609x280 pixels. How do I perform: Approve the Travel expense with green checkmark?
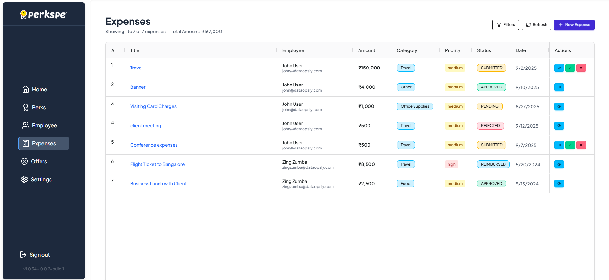[x=570, y=68]
